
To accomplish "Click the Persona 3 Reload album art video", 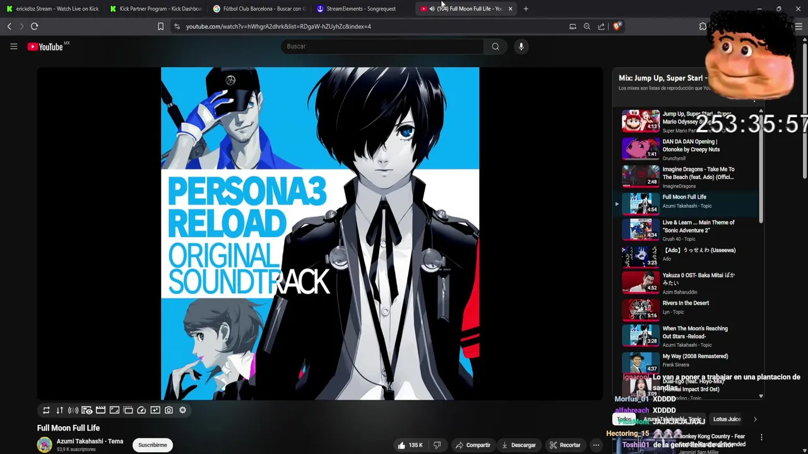I will 320,233.
